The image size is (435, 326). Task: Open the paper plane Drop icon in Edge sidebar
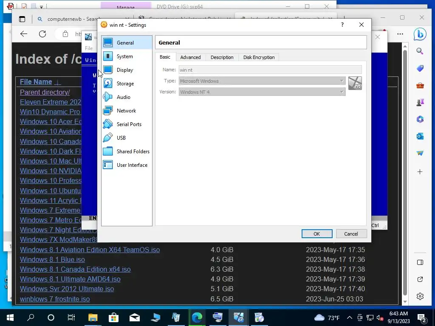(420, 153)
